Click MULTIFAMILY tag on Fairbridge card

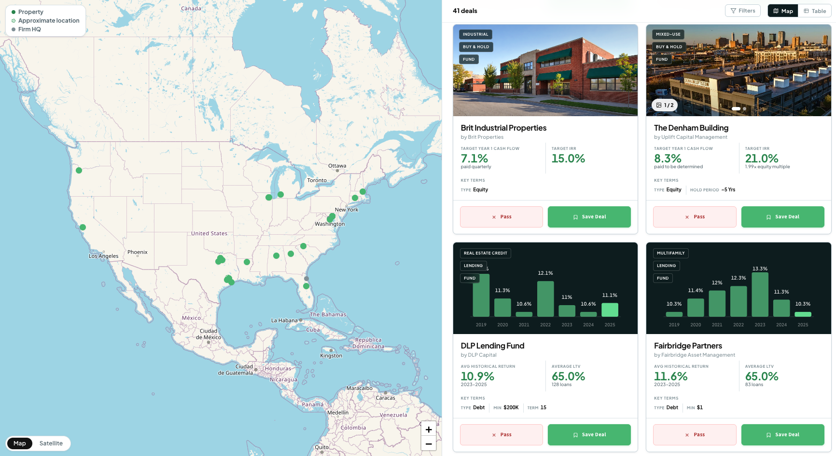pyautogui.click(x=670, y=253)
